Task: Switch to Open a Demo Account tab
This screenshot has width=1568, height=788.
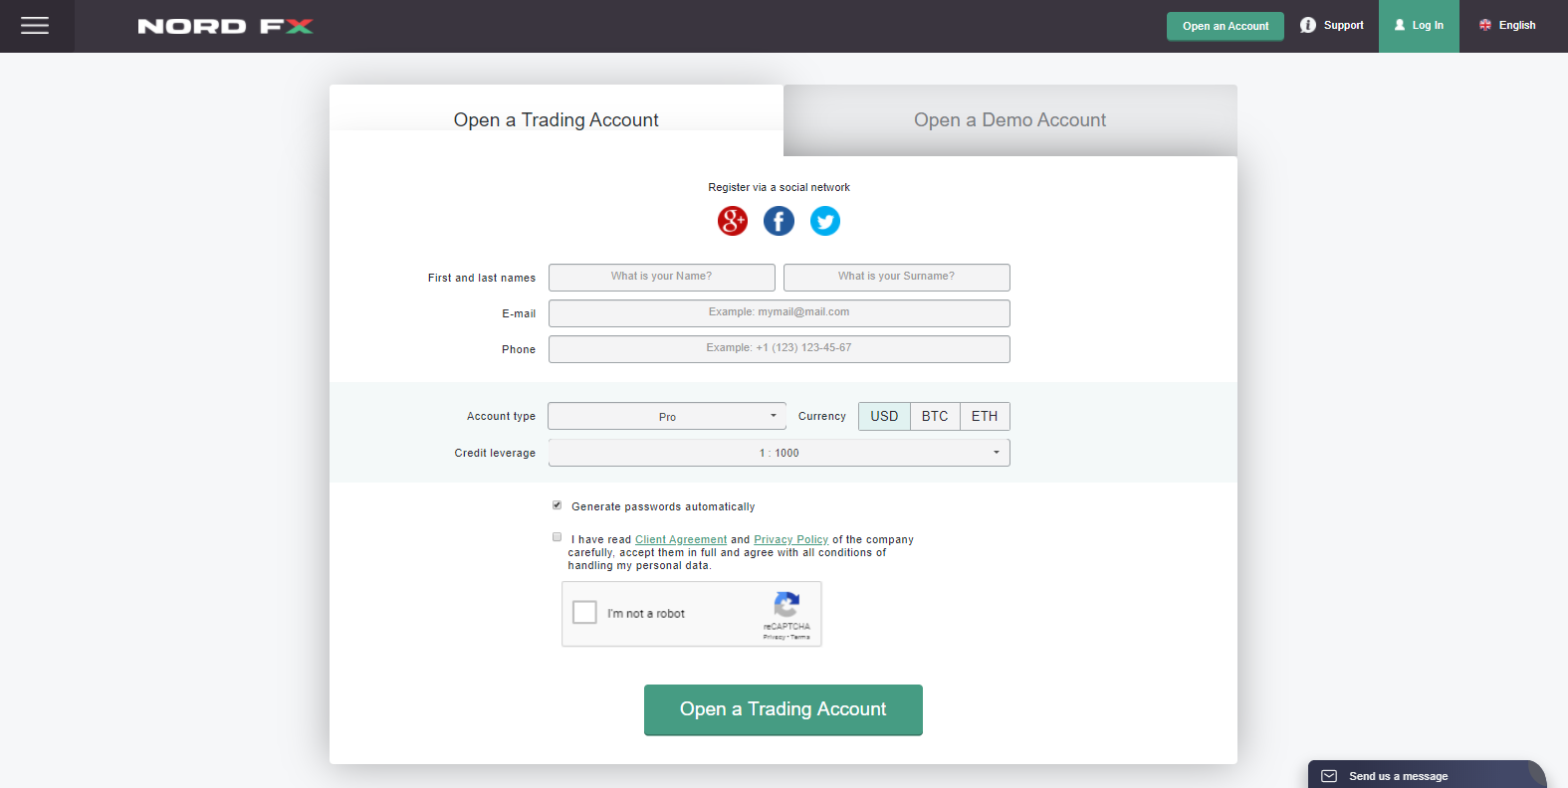Action: [x=1010, y=120]
